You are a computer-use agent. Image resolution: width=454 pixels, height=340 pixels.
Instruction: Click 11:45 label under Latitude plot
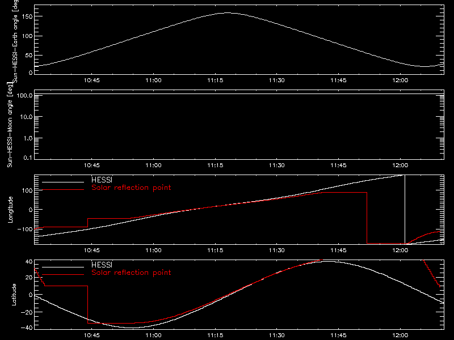pyautogui.click(x=338, y=335)
